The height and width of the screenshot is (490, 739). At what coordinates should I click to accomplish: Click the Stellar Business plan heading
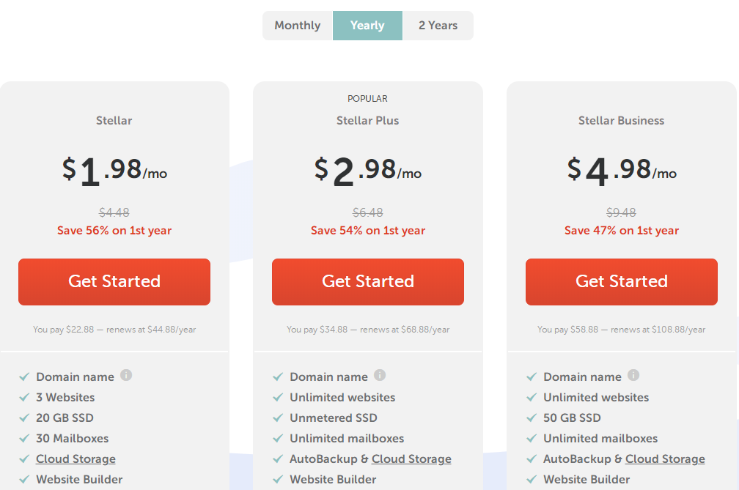pos(622,121)
